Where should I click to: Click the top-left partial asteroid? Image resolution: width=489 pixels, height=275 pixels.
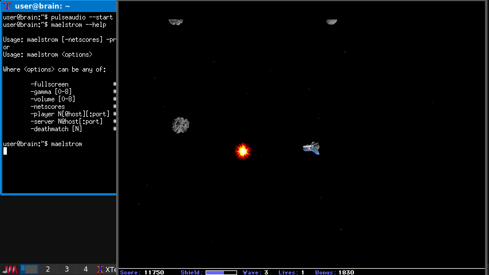click(175, 22)
